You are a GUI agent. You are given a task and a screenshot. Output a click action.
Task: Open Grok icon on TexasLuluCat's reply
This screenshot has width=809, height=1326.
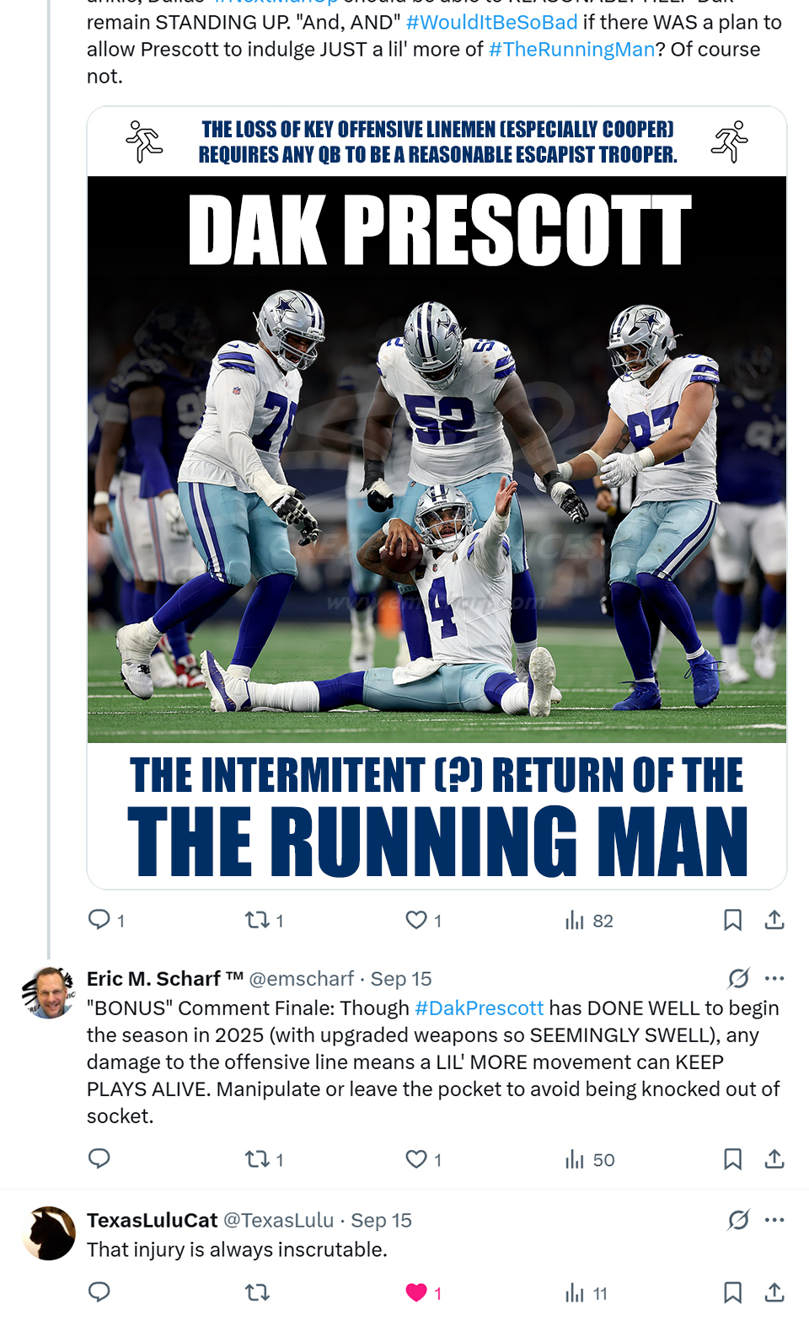(x=738, y=1220)
